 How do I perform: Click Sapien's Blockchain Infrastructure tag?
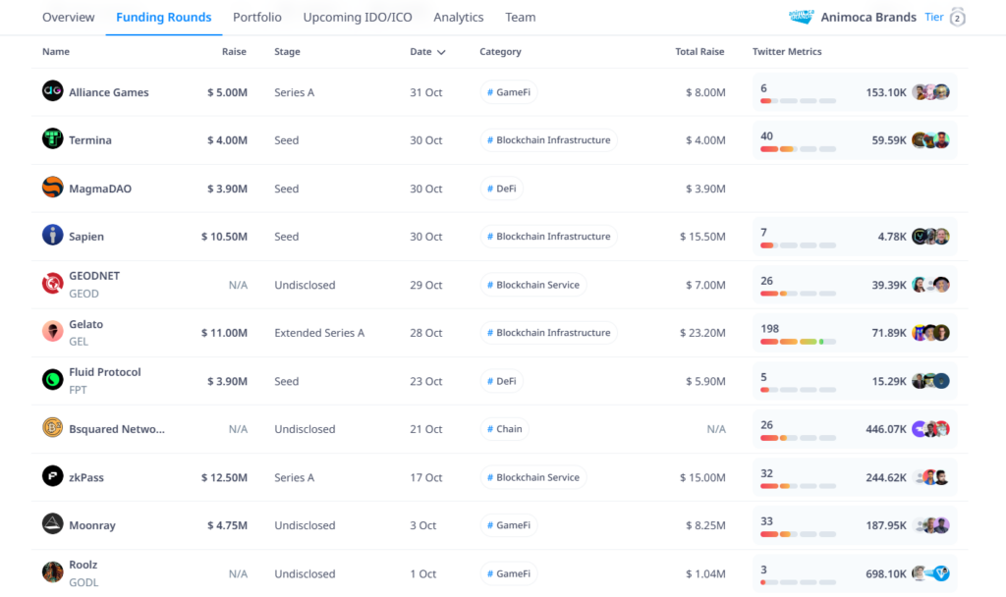[548, 237]
